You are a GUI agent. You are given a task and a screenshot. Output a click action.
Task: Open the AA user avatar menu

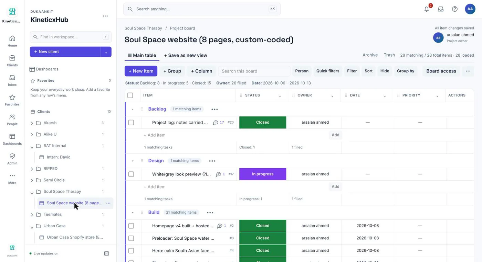470,9
